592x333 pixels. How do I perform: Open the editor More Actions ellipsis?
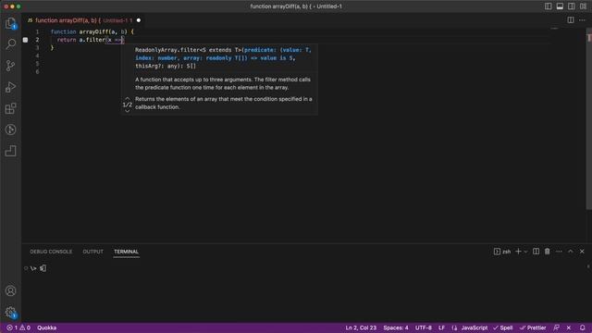click(582, 20)
